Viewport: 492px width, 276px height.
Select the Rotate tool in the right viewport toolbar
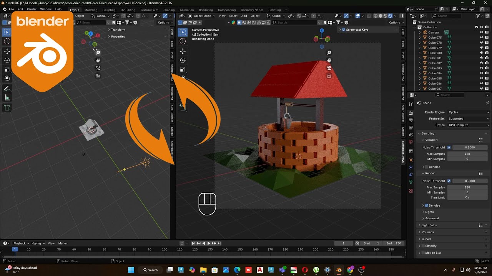[x=183, y=60]
